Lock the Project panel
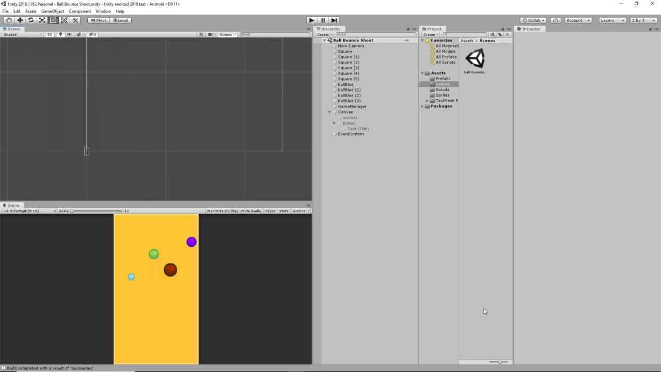Screen dimensions: 661x372 tap(503, 29)
